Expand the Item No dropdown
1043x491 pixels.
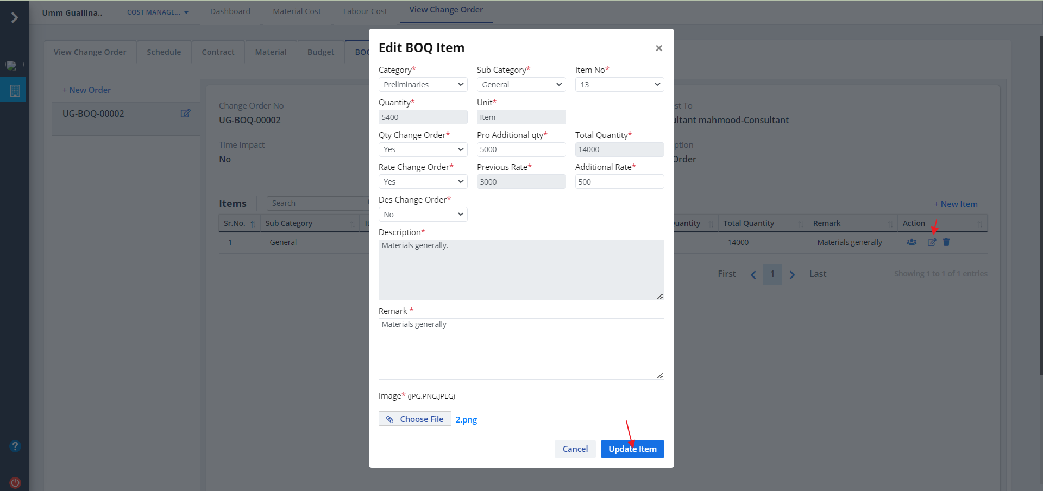(x=619, y=85)
